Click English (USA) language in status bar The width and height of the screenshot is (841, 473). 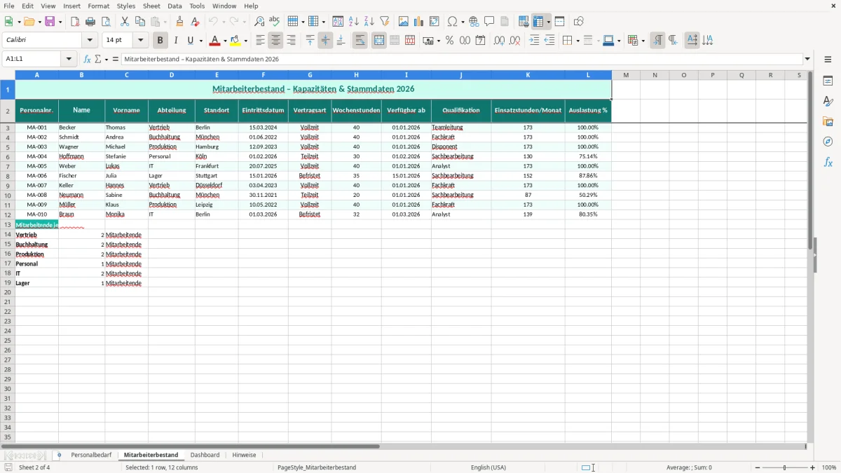[x=488, y=467]
